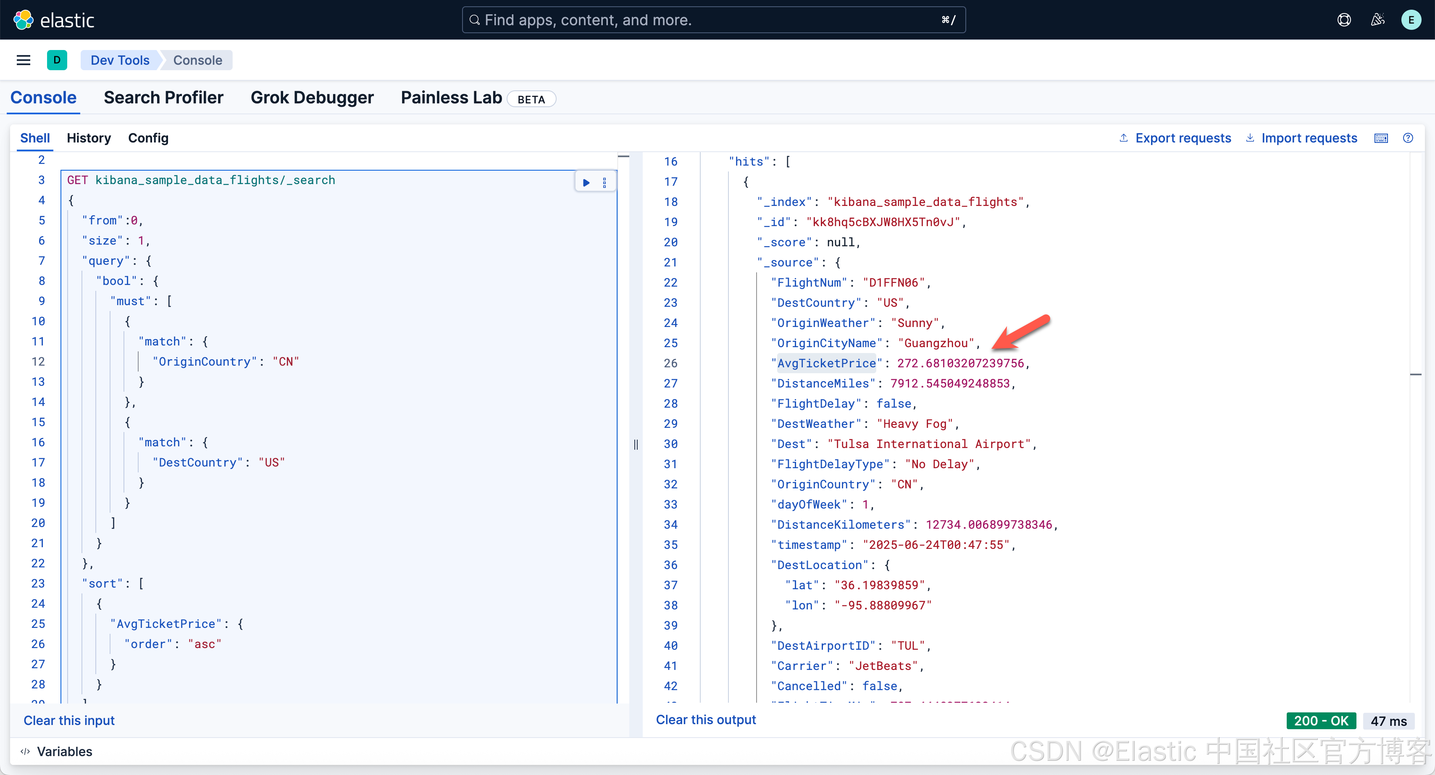Click the panel resize divider handle
Screen dimensions: 1435x775
636,444
